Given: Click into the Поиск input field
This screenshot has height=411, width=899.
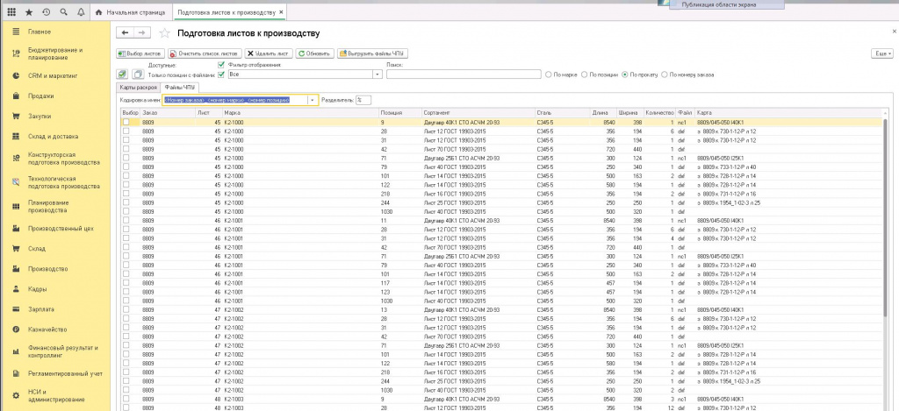Looking at the screenshot, I should click(x=464, y=74).
